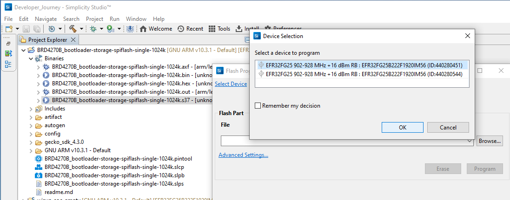Open the Help menu
Image resolution: width=510 pixels, height=200 pixels.
pyautogui.click(x=159, y=19)
